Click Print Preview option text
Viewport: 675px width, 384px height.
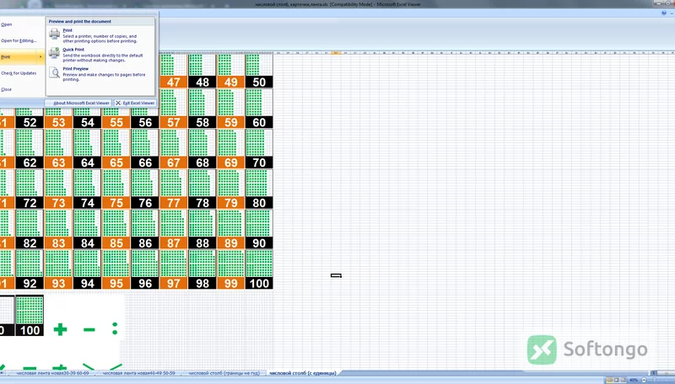pyautogui.click(x=76, y=69)
